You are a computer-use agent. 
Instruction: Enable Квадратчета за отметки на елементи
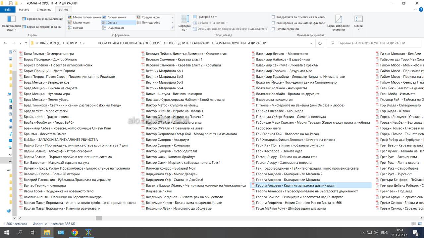(x=273, y=17)
